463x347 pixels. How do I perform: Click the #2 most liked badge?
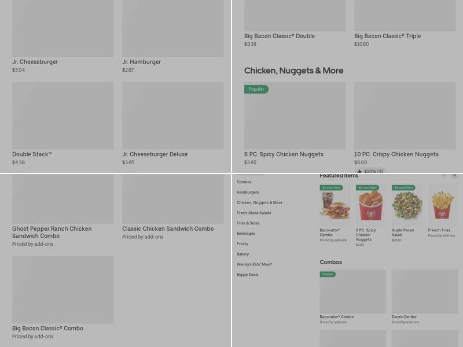(x=368, y=187)
